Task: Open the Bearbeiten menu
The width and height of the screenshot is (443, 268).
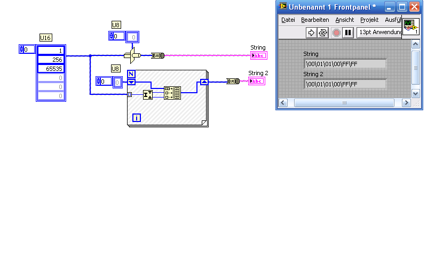Action: pyautogui.click(x=315, y=20)
